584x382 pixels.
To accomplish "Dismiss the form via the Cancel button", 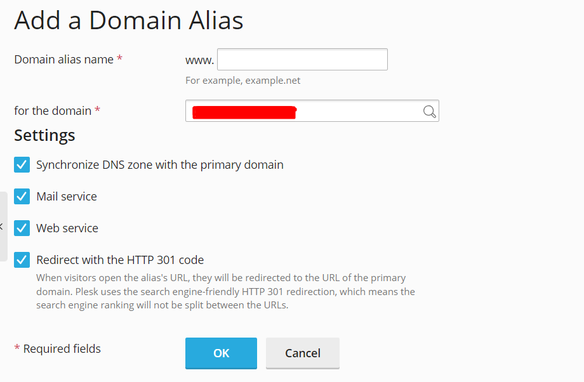I will [302, 353].
